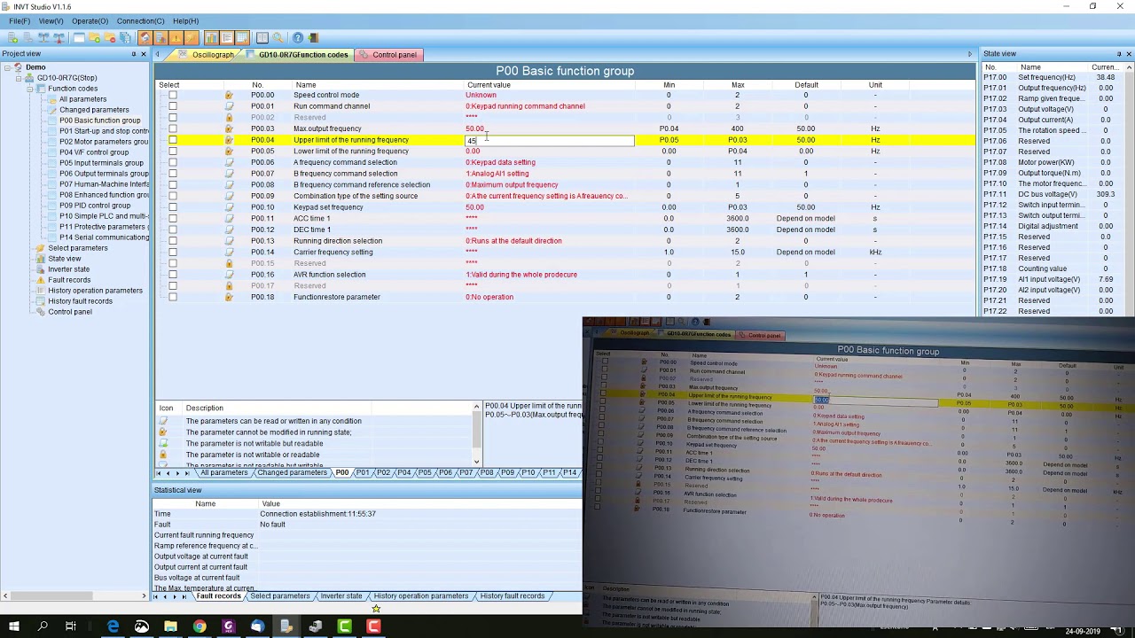The width and height of the screenshot is (1135, 638).
Task: Tick the checkbox for P00.14 Carrier frequency setting
Action: coord(173,252)
